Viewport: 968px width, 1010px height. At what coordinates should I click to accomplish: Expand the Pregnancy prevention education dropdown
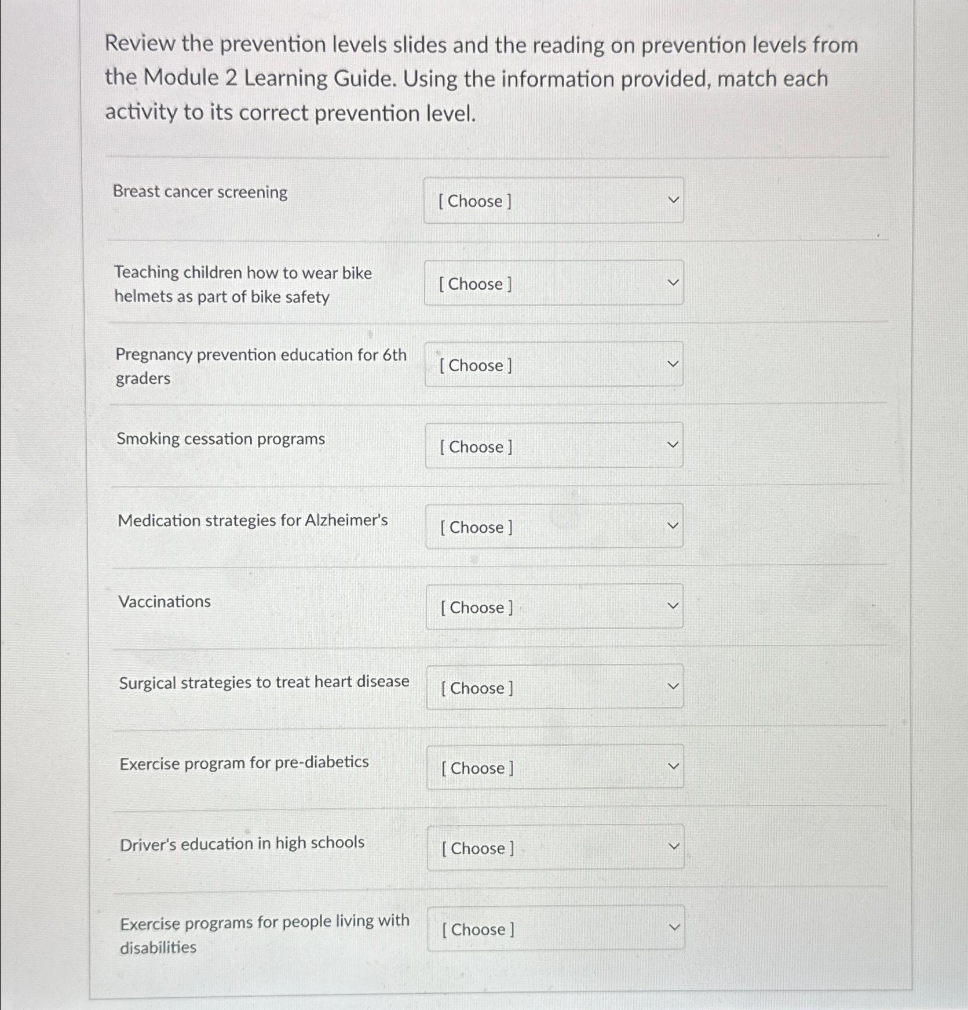click(x=554, y=365)
